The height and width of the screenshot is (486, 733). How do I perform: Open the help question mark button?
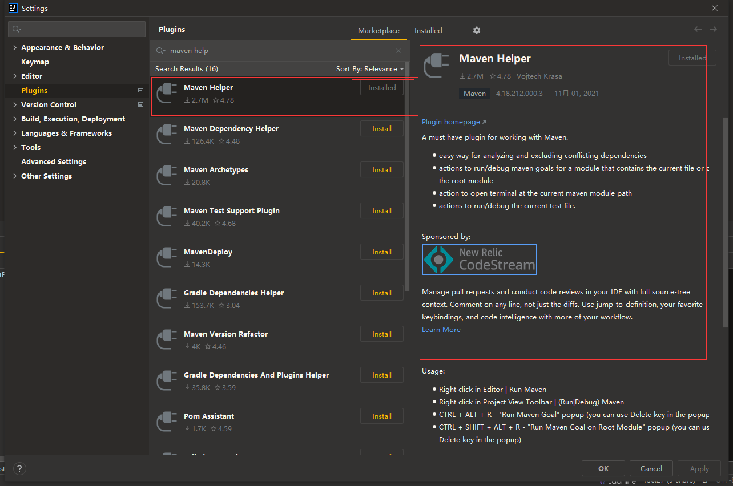[19, 468]
